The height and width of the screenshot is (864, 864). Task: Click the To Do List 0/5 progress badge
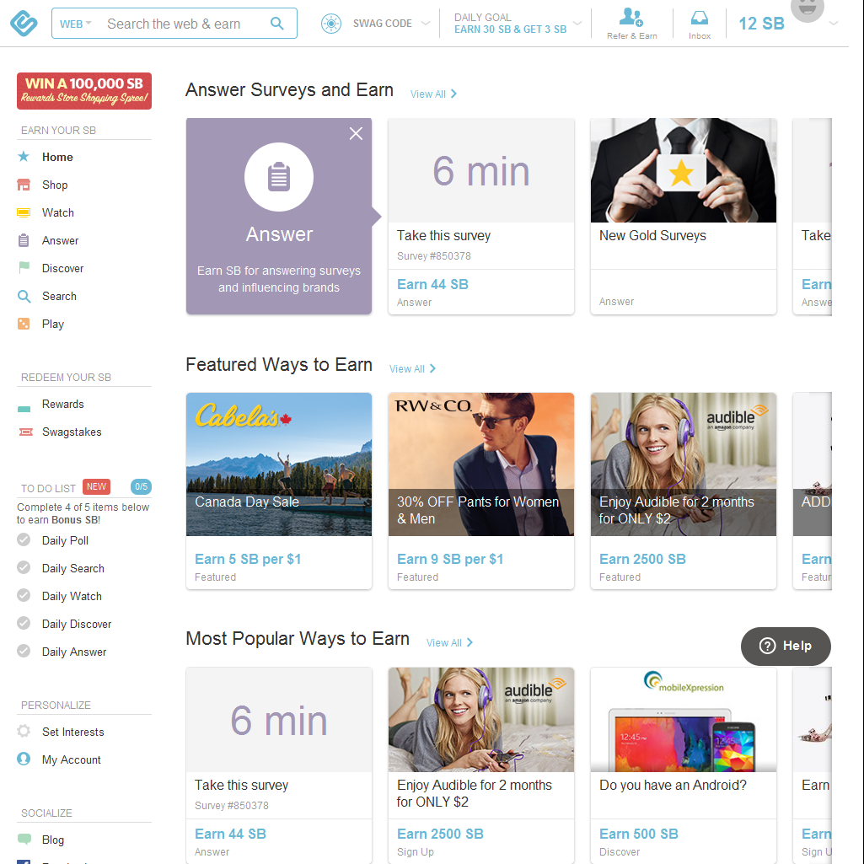point(141,486)
